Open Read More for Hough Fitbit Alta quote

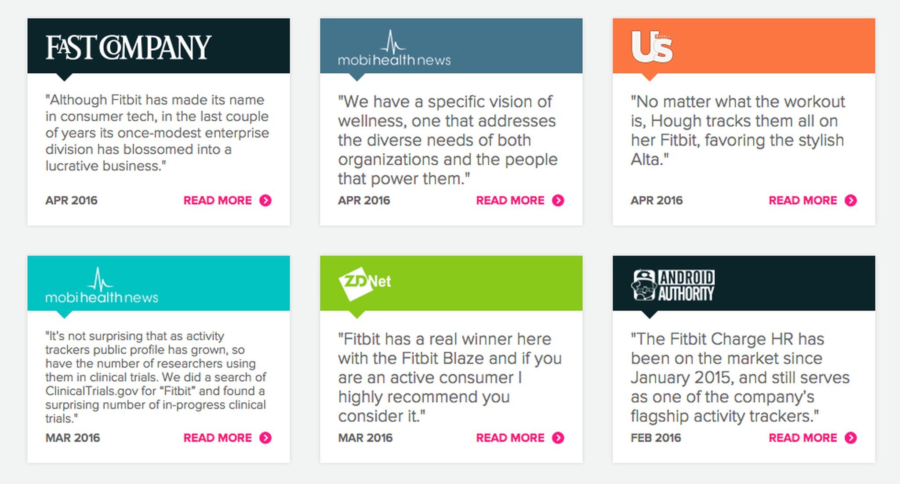803,201
